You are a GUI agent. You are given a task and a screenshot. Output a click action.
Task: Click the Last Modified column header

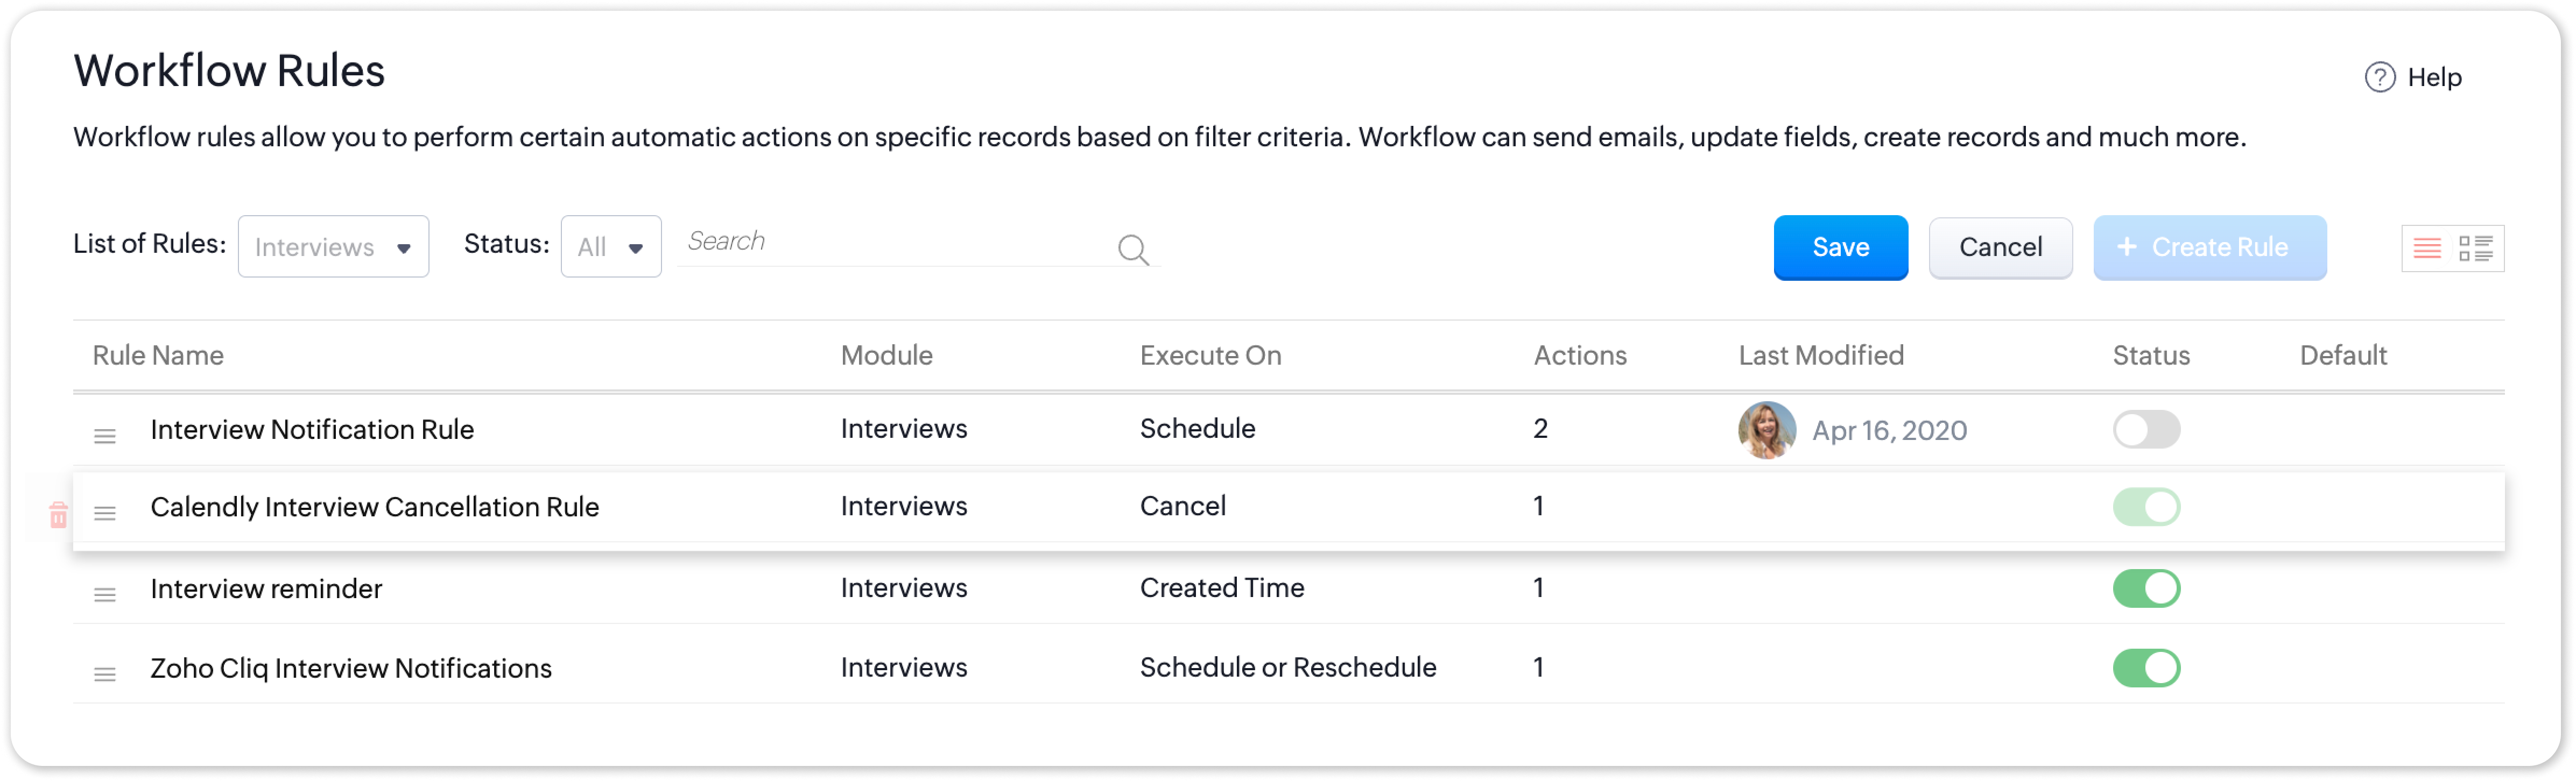click(1820, 356)
